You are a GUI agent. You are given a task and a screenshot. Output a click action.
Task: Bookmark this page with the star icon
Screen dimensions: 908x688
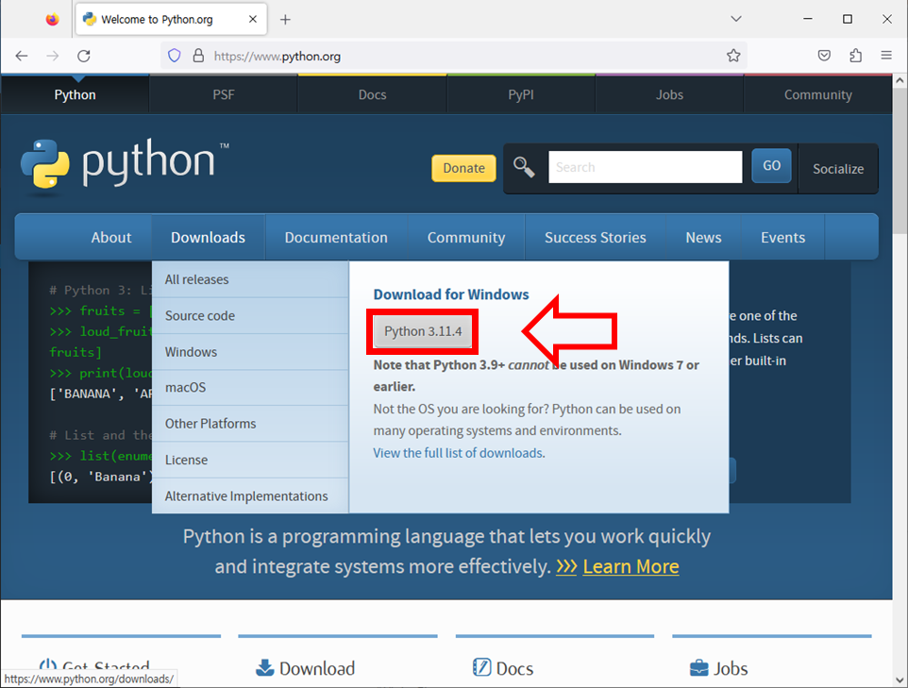(x=733, y=56)
